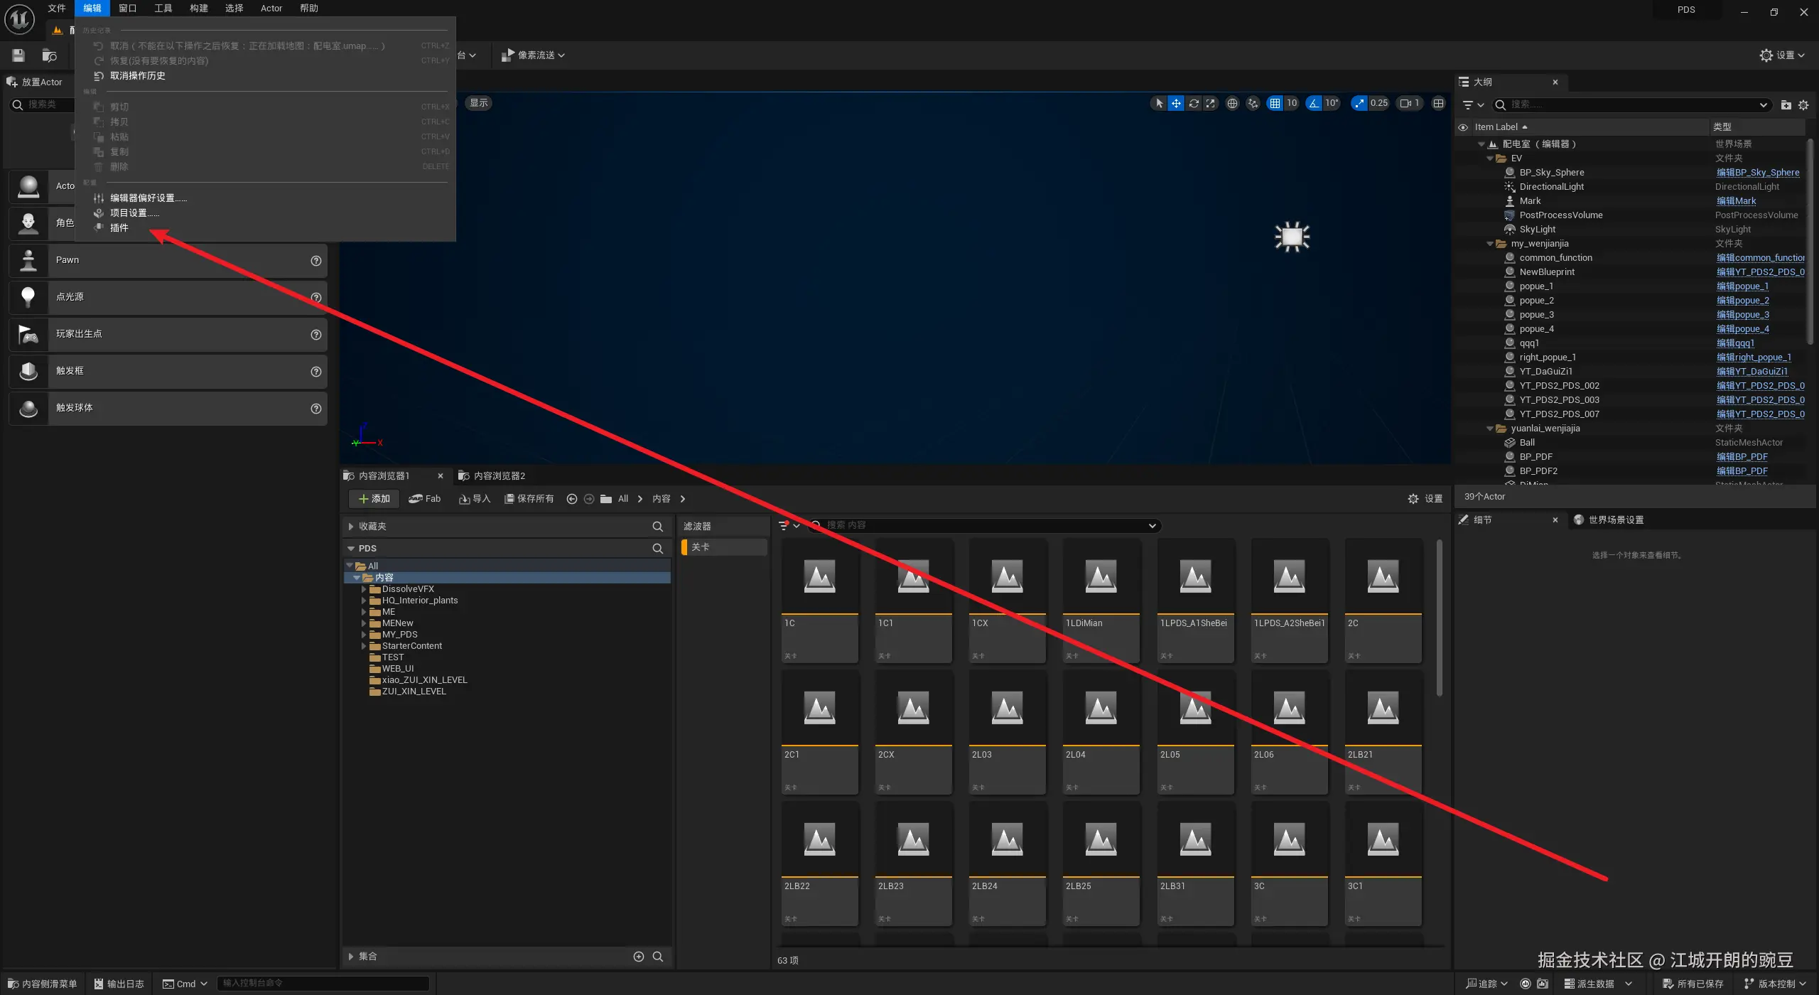Click the content search input field

pyautogui.click(x=981, y=525)
